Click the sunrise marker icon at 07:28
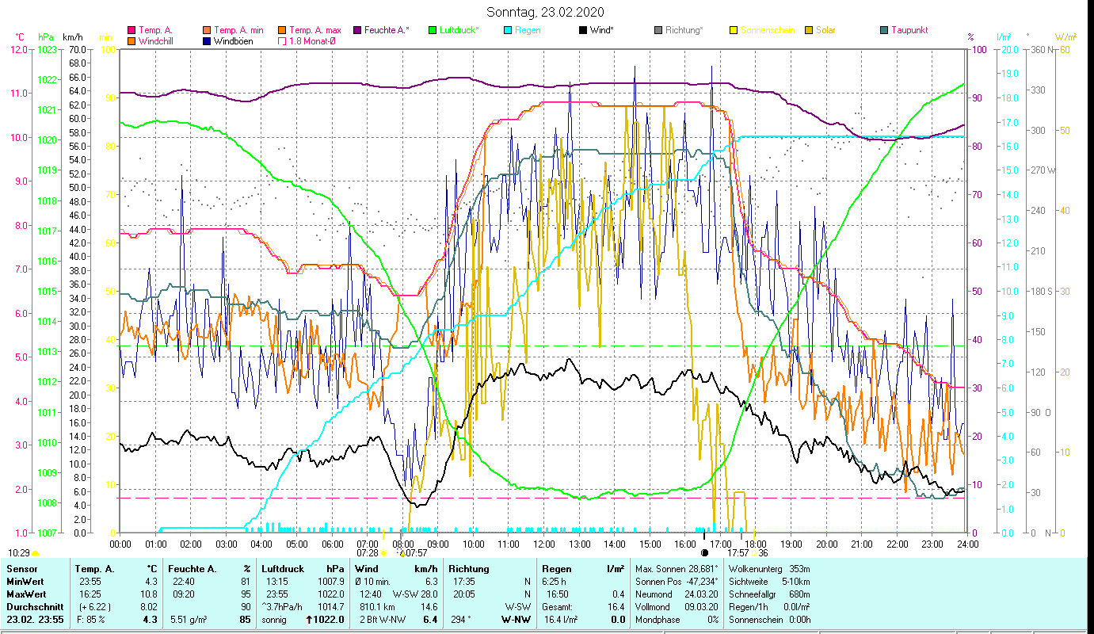The height and width of the screenshot is (634, 1094). tap(383, 553)
